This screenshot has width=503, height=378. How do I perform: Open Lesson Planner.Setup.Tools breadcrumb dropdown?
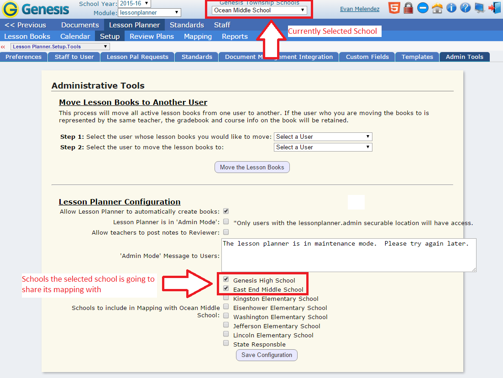[x=60, y=47]
